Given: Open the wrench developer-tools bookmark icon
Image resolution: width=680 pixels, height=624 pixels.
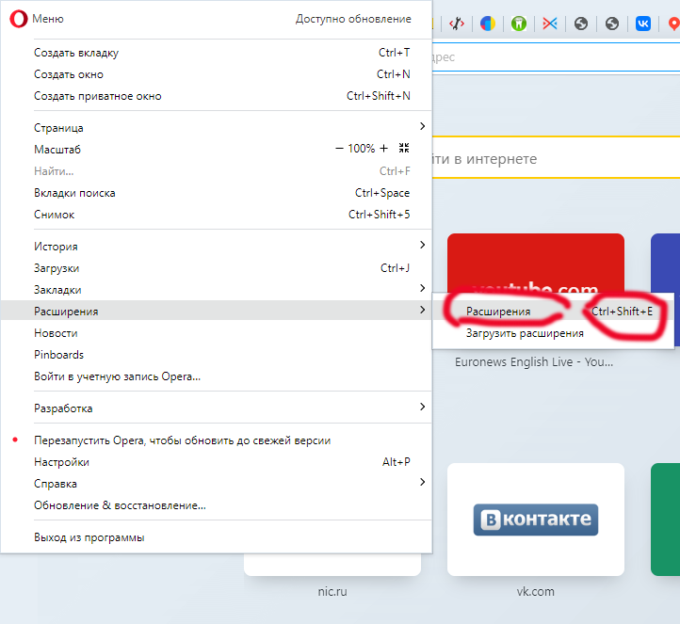Looking at the screenshot, I should coord(457,24).
